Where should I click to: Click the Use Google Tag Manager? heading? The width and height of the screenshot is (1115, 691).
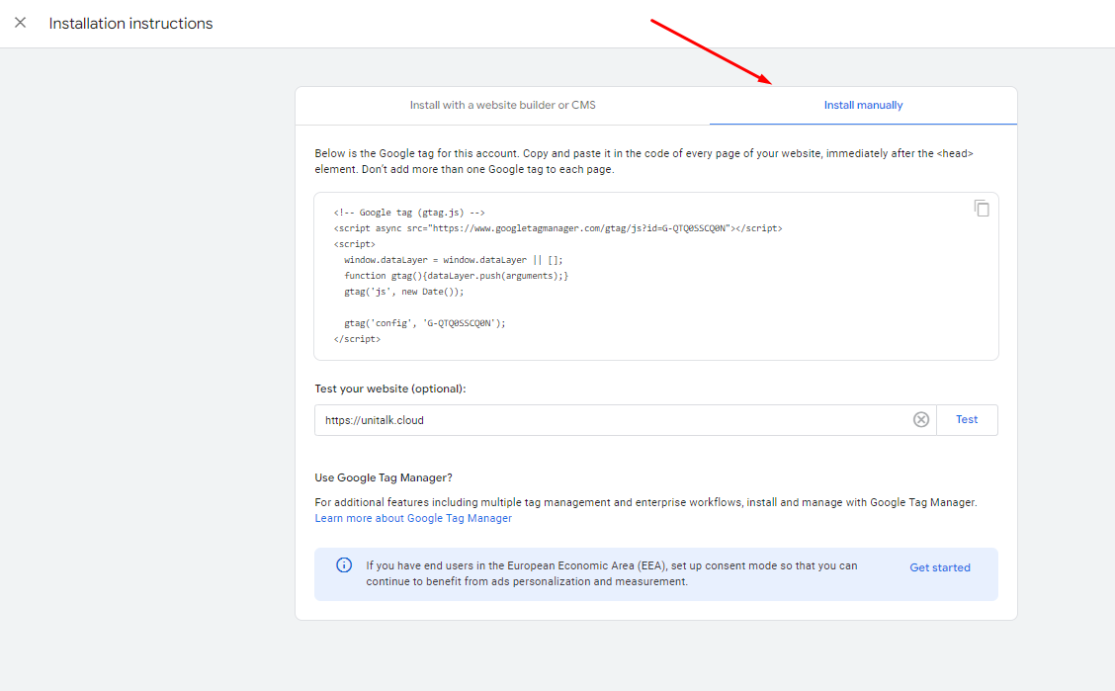384,477
